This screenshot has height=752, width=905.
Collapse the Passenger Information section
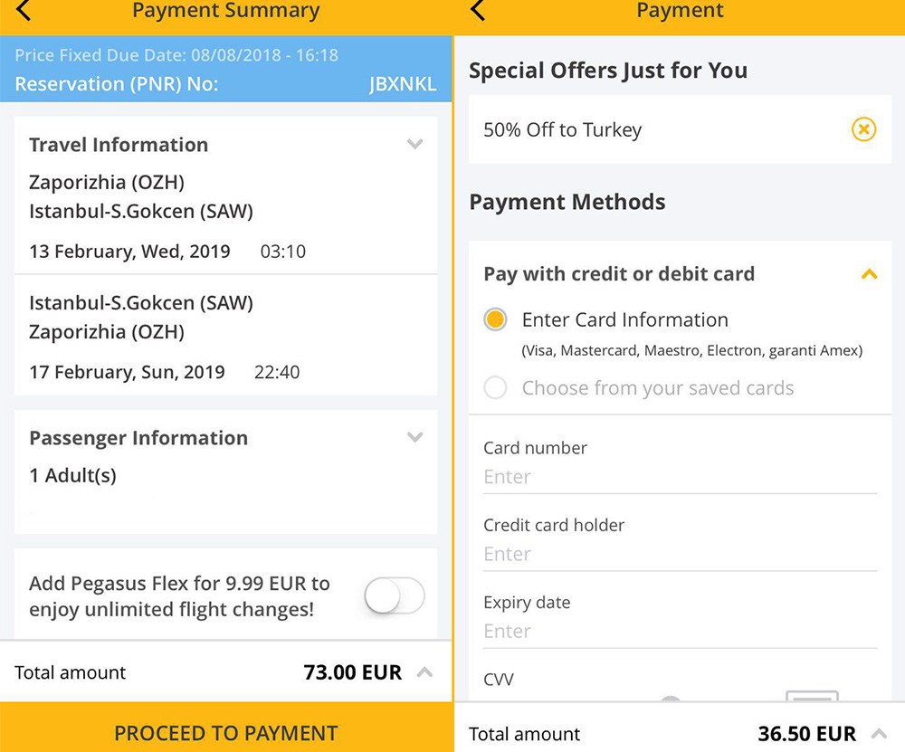click(x=415, y=437)
